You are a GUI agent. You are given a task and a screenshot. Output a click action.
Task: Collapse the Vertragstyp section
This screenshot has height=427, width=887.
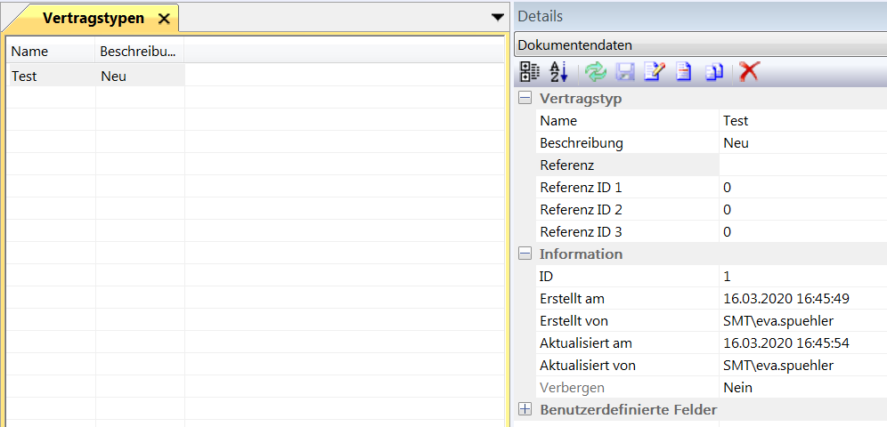pos(525,99)
